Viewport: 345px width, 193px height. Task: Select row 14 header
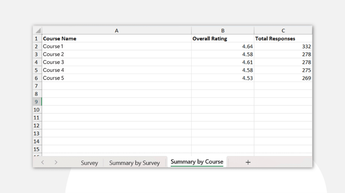click(x=37, y=141)
